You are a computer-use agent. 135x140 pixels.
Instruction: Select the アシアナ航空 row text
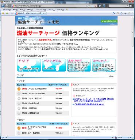coord(35,98)
